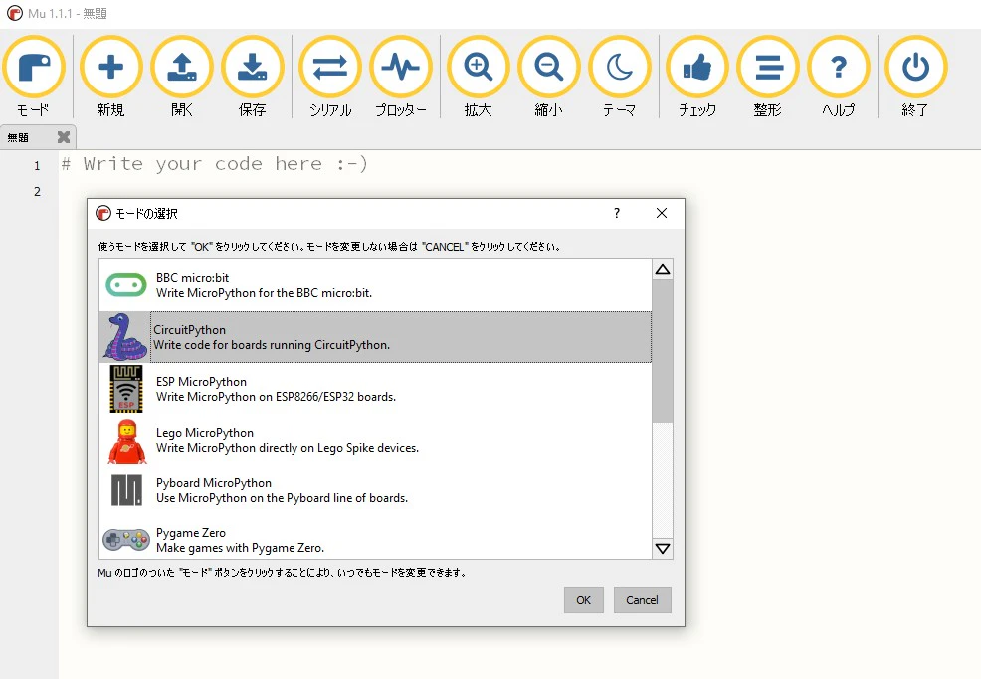This screenshot has width=981, height=679.
Task: Select CircuitPython mode row
Action: click(375, 337)
